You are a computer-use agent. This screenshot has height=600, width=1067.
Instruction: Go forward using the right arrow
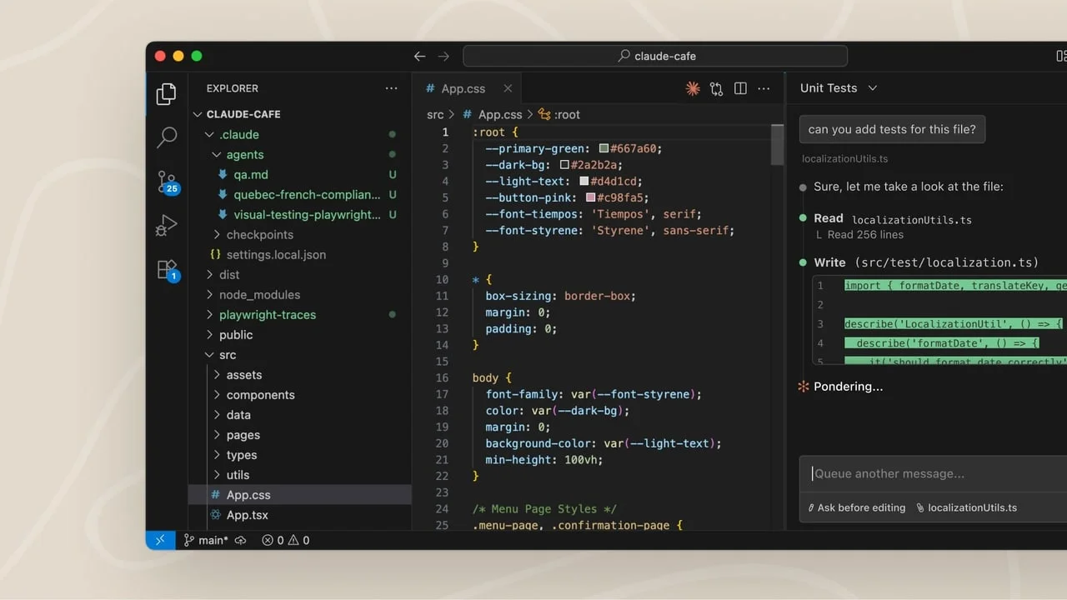tap(443, 57)
